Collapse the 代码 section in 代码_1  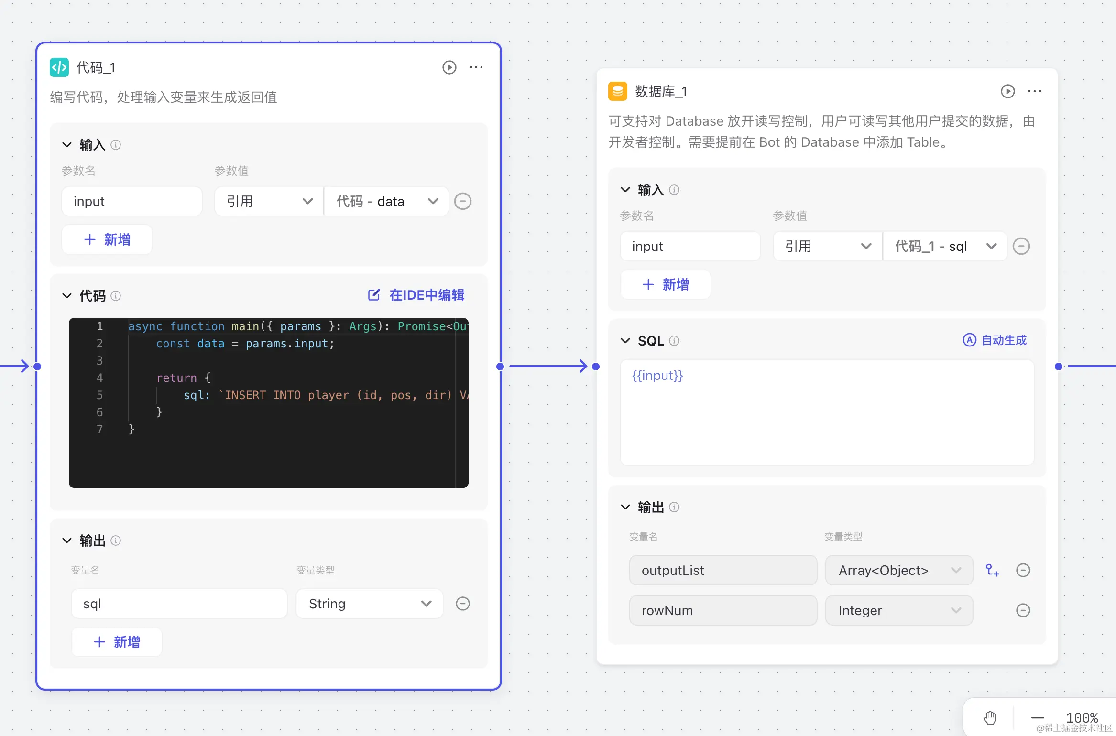click(x=67, y=296)
